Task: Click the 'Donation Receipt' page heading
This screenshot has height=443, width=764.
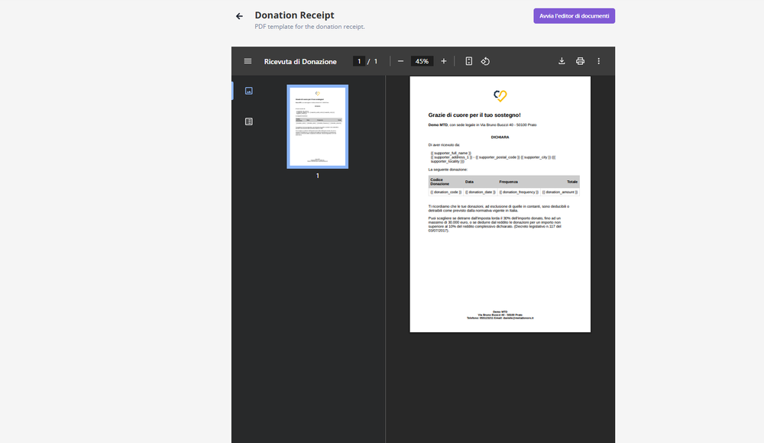Action: pyautogui.click(x=294, y=15)
